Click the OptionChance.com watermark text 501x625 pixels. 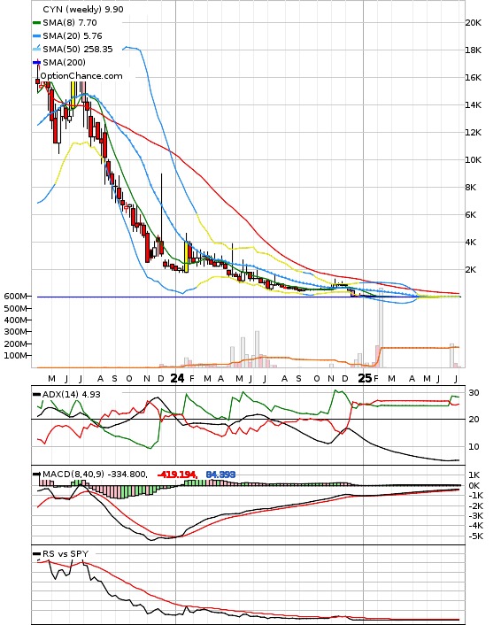[81, 76]
